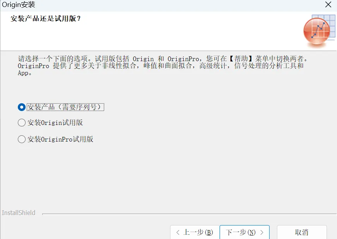Screen dimensions: 337x239
Task: Proceed with 下一步(N) button
Action: point(244,232)
